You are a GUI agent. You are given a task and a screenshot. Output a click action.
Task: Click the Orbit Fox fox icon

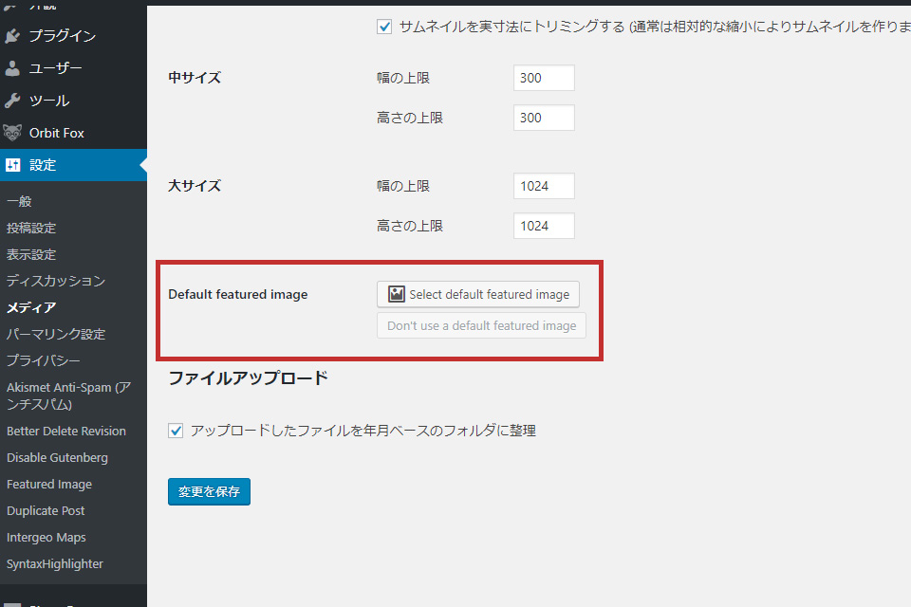pos(12,133)
